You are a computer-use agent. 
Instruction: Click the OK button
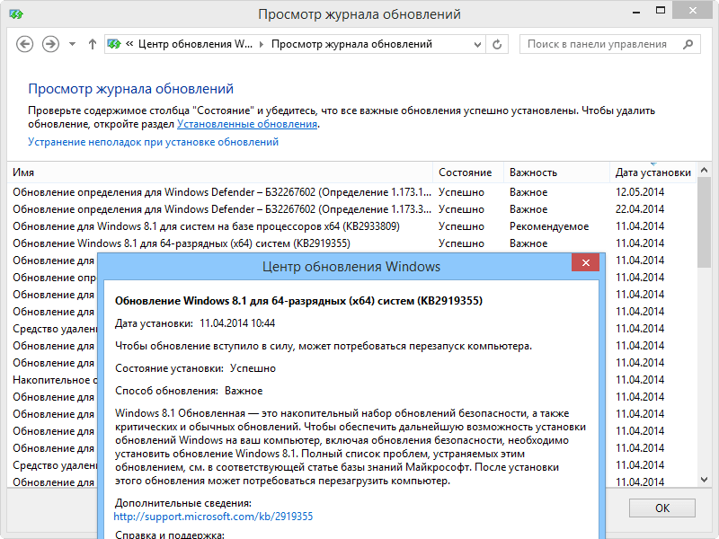tap(661, 508)
